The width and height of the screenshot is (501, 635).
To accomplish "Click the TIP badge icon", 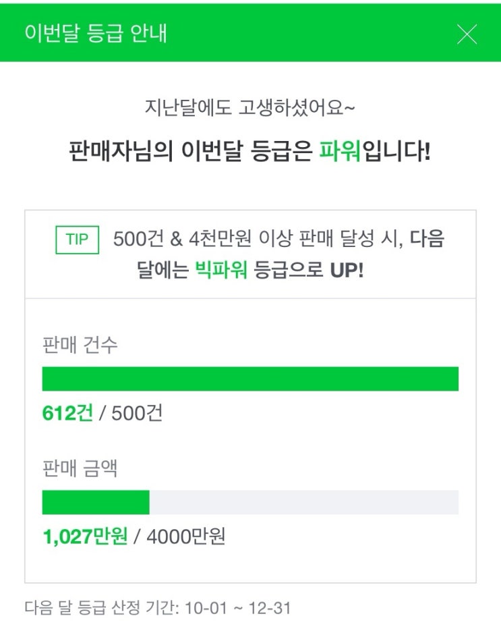I will 77,240.
